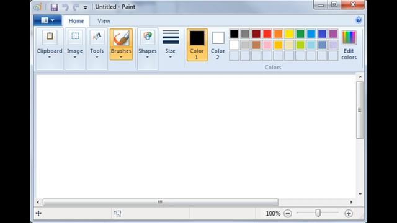
Task: Expand the Image group dropdown arrow
Action: point(75,57)
